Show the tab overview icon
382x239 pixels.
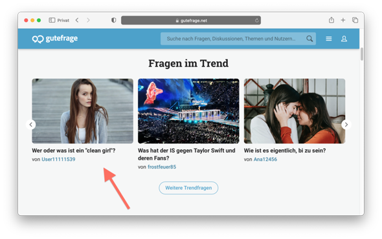355,20
